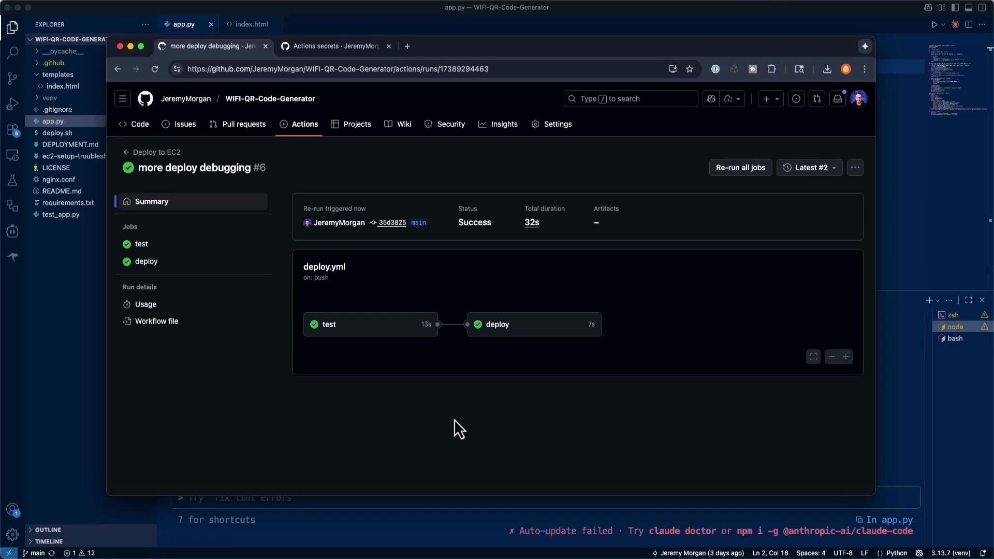Bookmark this page with star icon

click(690, 69)
